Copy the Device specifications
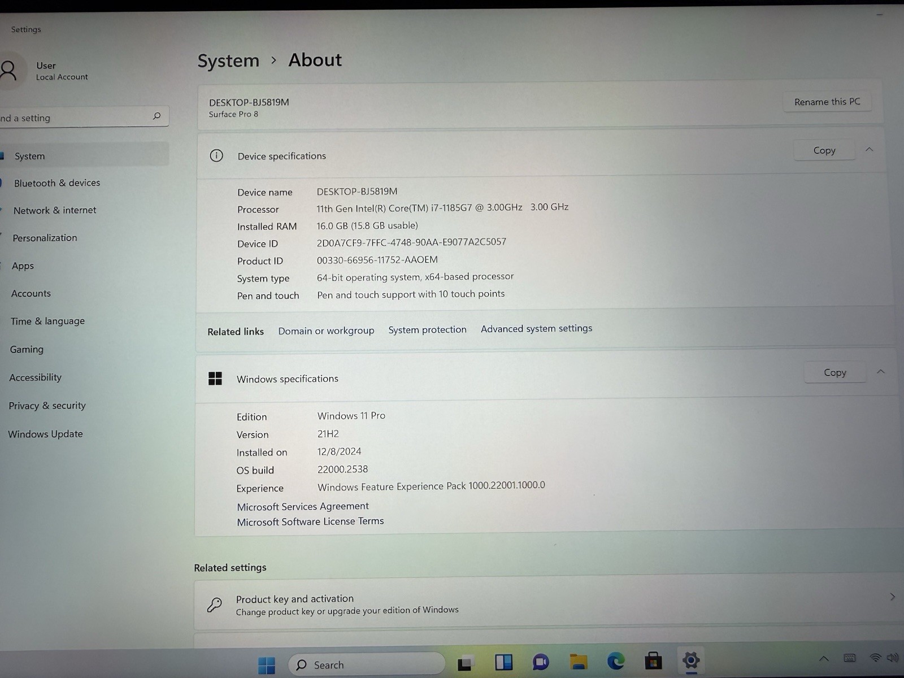The image size is (904, 678). (824, 150)
